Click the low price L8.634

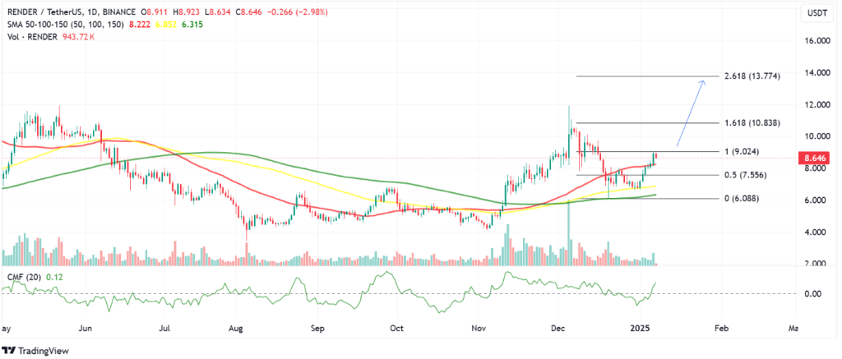pos(216,12)
